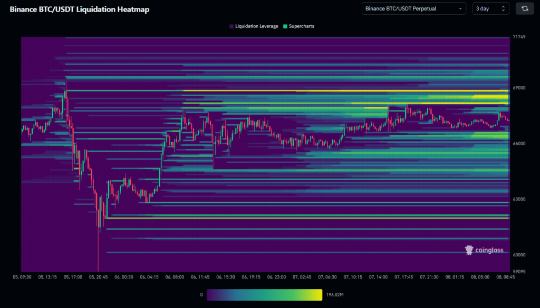Click the 06, 00:30 time axis label
The image size is (540, 308).
123,277
